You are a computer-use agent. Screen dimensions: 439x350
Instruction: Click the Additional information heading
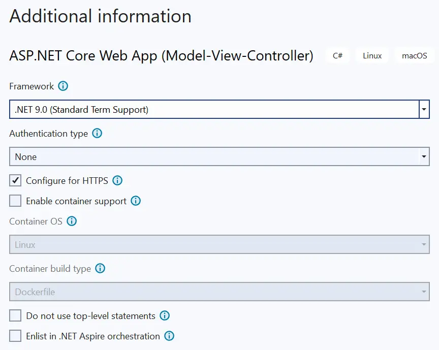[101, 16]
